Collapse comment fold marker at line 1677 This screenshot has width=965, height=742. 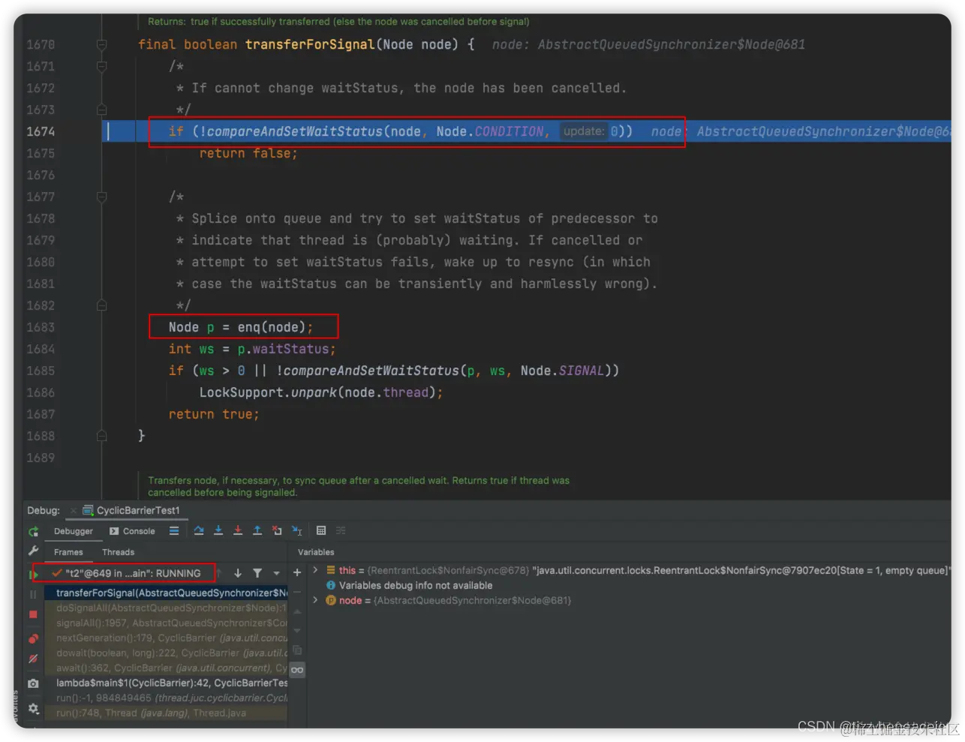[102, 197]
